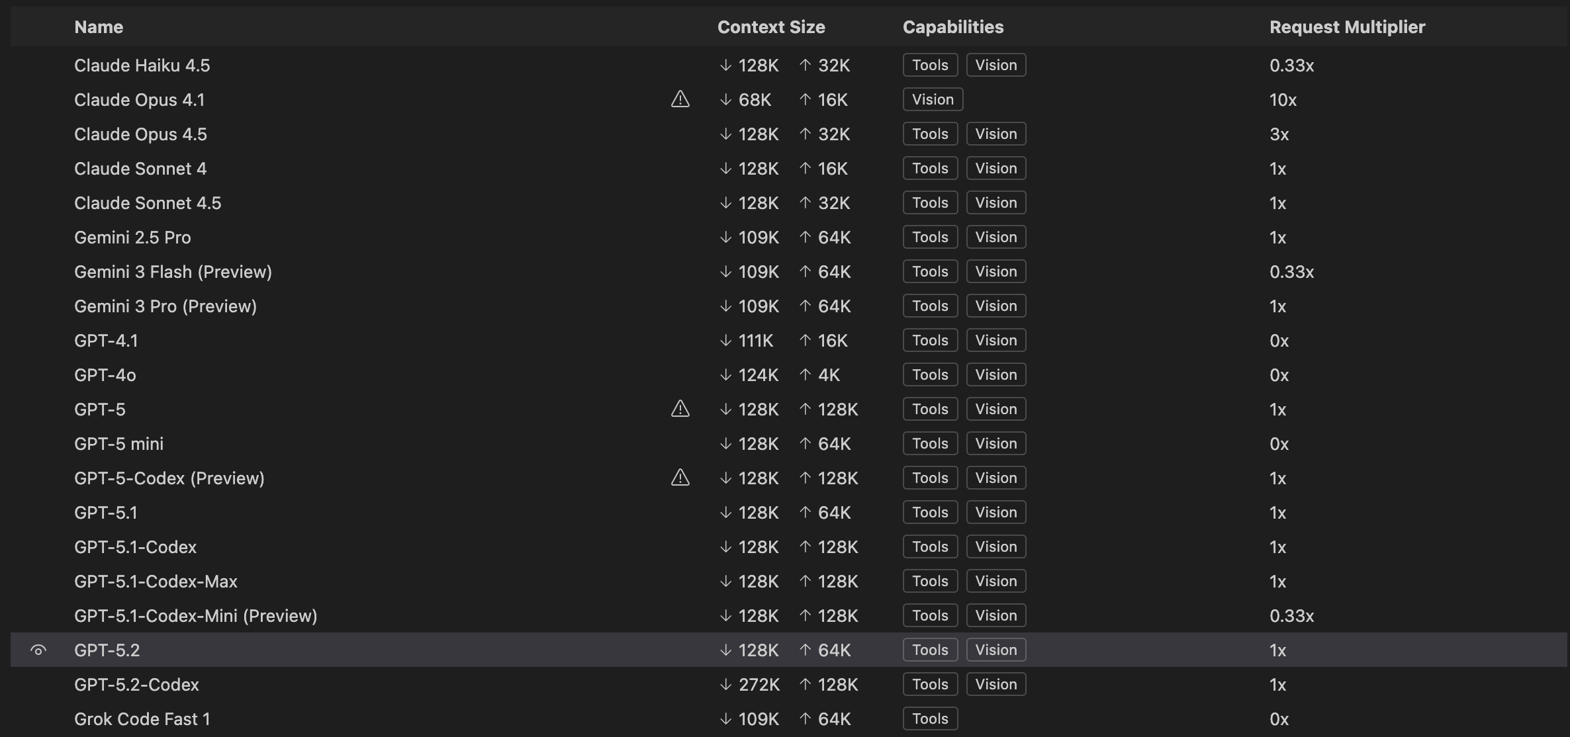Viewport: 1570px width, 737px height.
Task: Click the Vision badge on the GPT-4o row
Action: click(996, 374)
